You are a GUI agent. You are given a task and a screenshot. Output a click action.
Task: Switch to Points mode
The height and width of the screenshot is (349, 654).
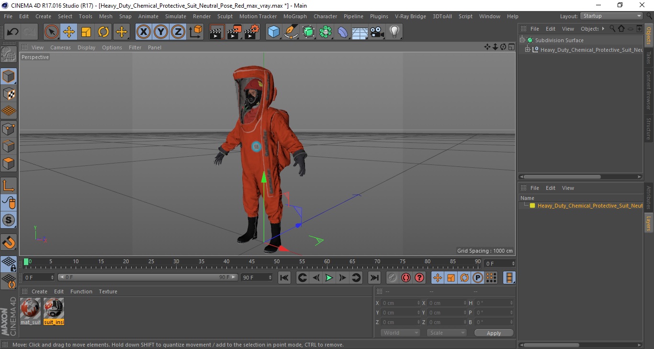coord(9,128)
